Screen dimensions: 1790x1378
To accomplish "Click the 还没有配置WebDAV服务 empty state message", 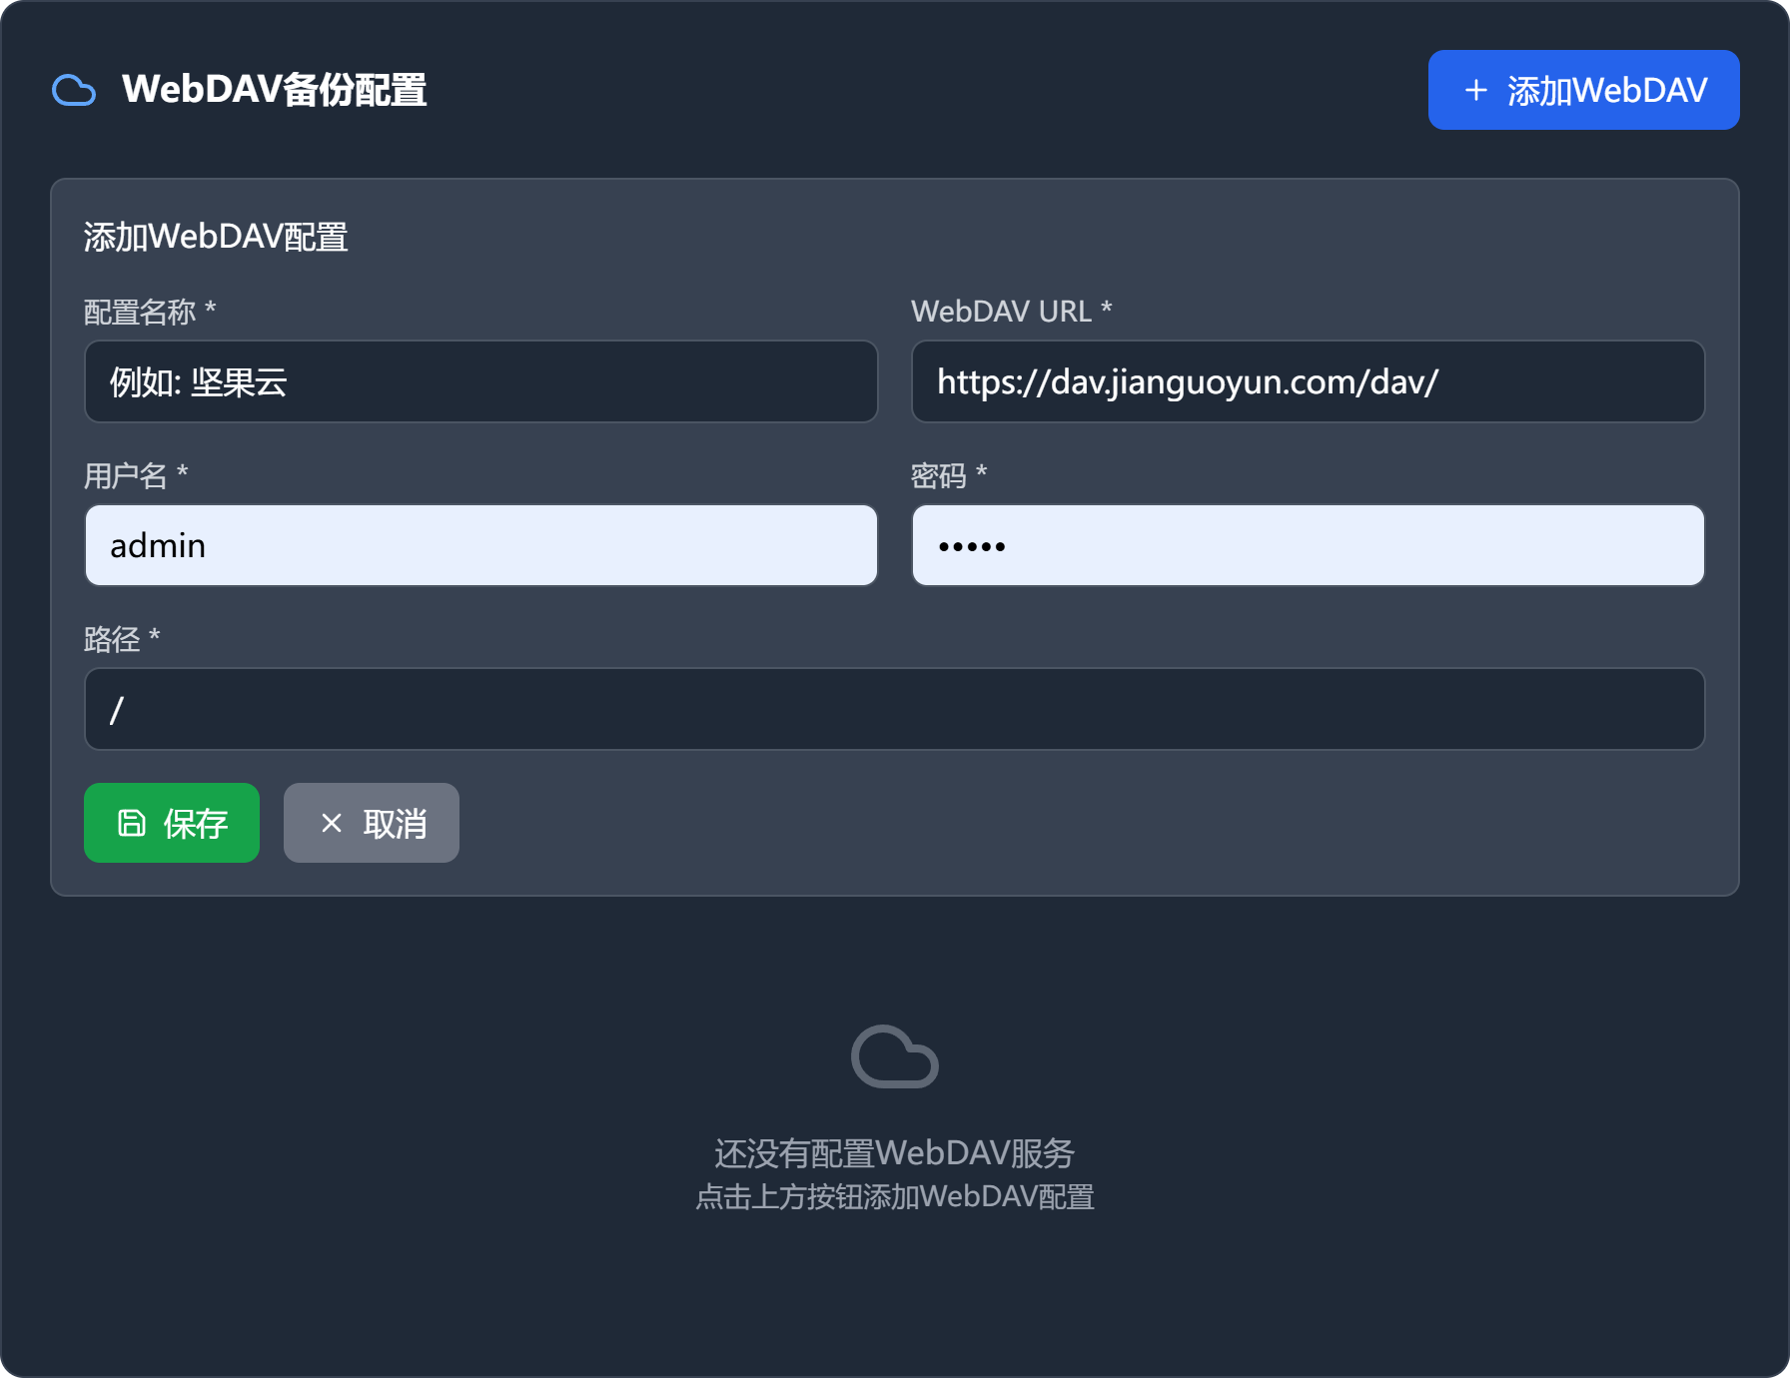I will (x=894, y=1153).
